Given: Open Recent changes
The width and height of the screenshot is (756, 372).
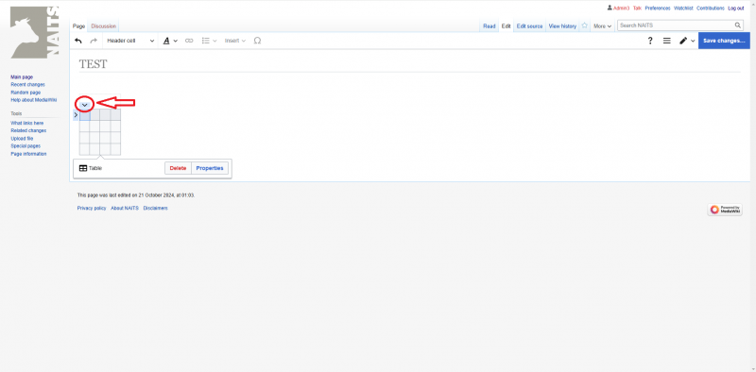Looking at the screenshot, I should click(x=27, y=85).
